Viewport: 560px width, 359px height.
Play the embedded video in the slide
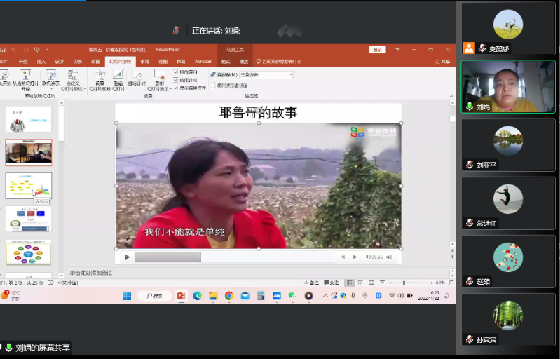pyautogui.click(x=127, y=257)
